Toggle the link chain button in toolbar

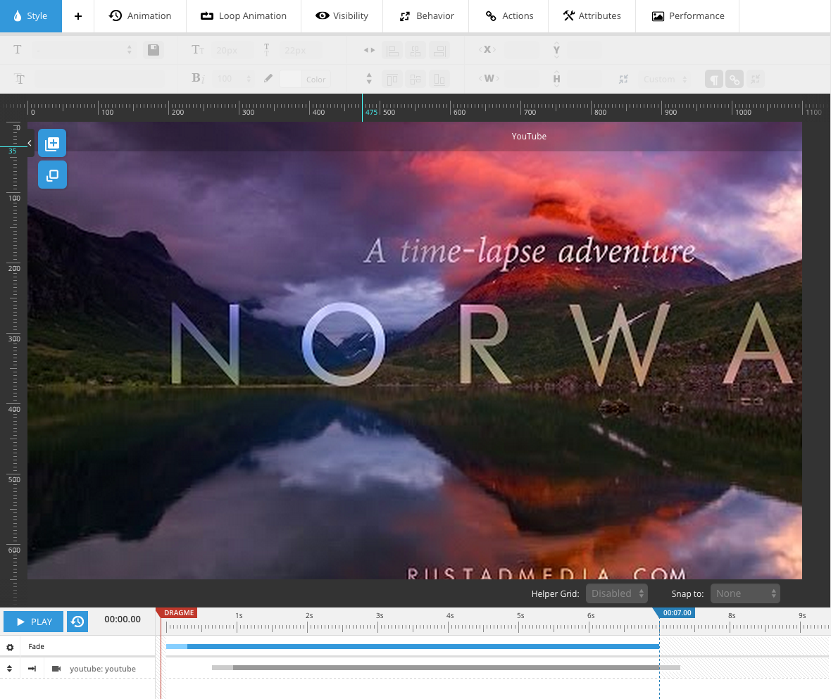point(735,80)
